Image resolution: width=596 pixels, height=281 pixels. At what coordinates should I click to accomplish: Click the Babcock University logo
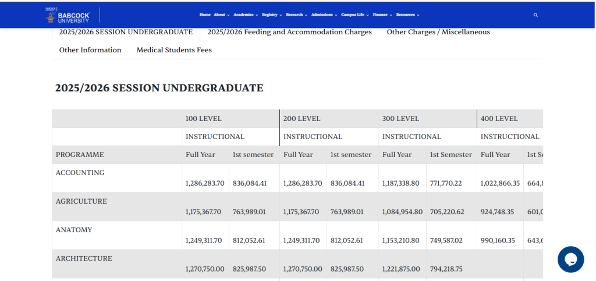coord(68,15)
